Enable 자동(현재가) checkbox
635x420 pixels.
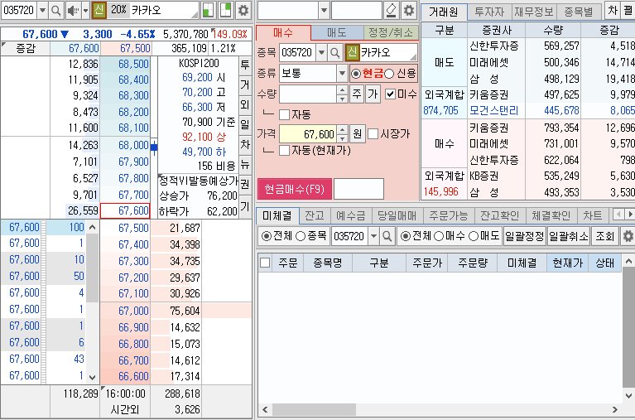[x=284, y=151]
